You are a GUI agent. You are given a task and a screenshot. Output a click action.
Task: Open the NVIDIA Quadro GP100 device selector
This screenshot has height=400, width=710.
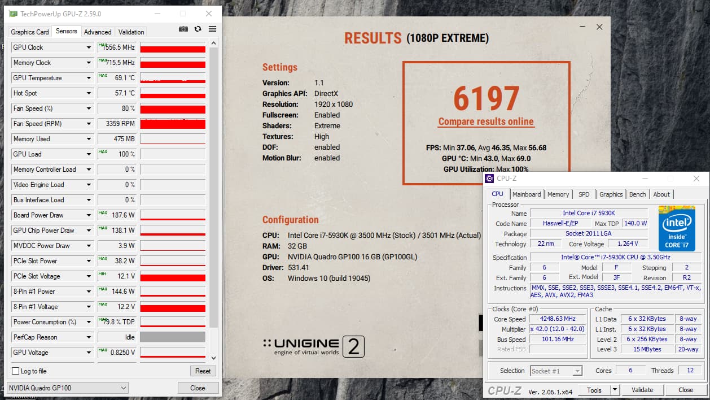pos(67,388)
